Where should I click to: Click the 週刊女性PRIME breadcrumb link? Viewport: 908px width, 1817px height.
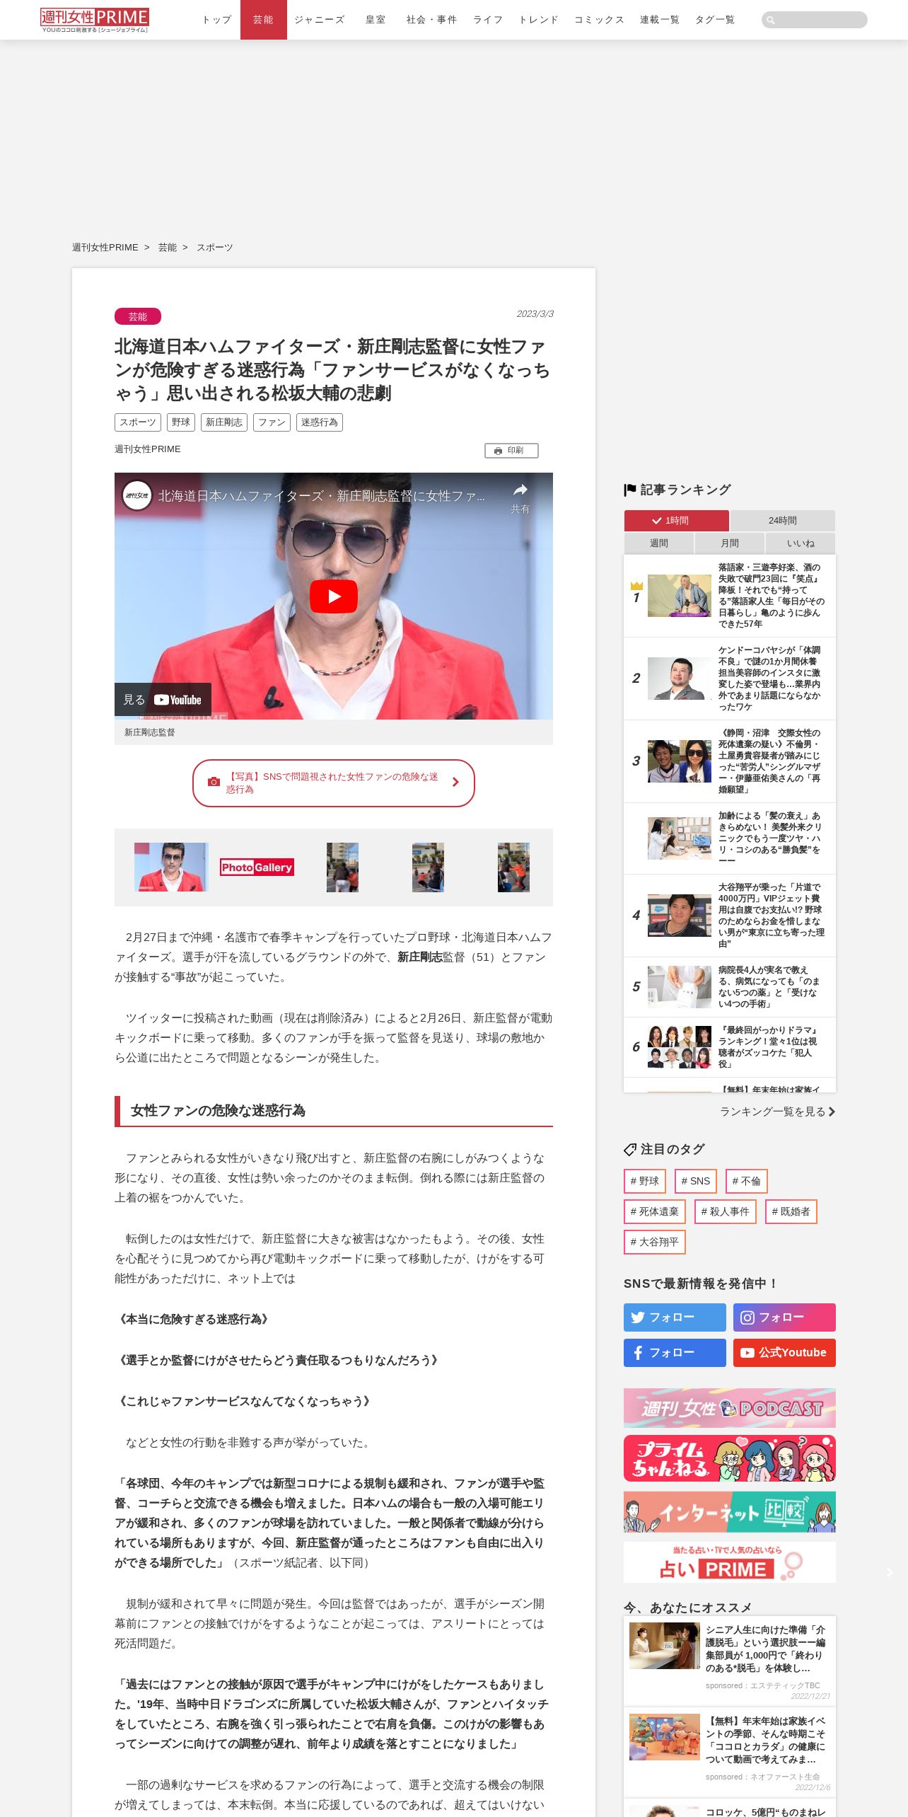point(105,248)
